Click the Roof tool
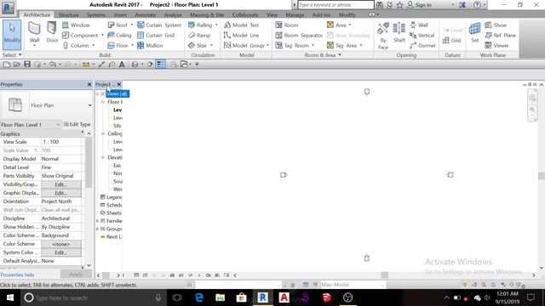 point(118,25)
